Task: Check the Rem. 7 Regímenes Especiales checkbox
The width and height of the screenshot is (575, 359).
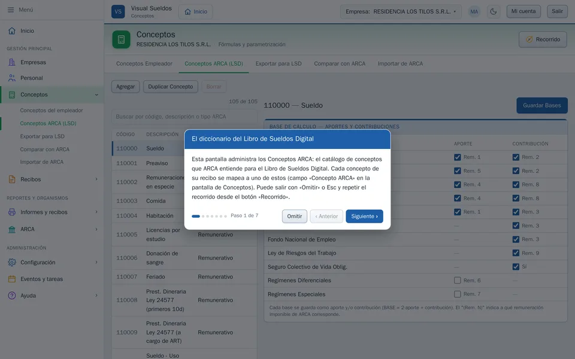Action: (457, 294)
